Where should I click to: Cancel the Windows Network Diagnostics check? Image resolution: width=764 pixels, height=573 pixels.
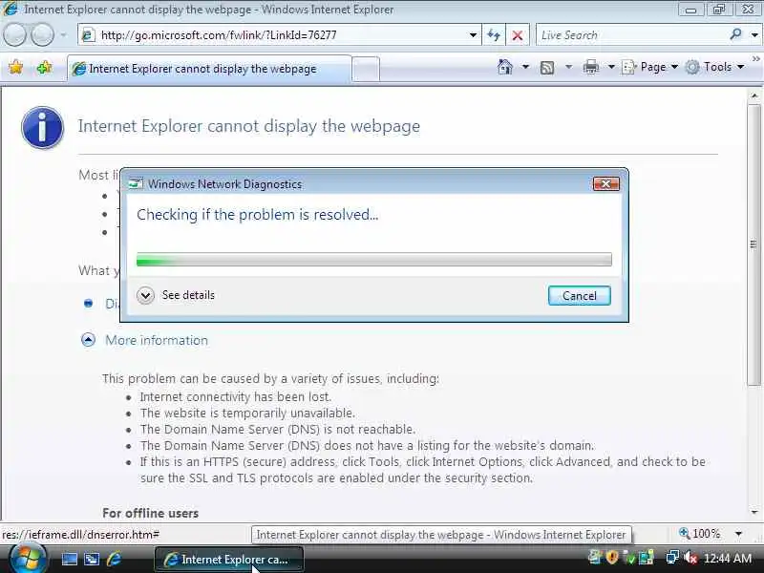pos(579,296)
